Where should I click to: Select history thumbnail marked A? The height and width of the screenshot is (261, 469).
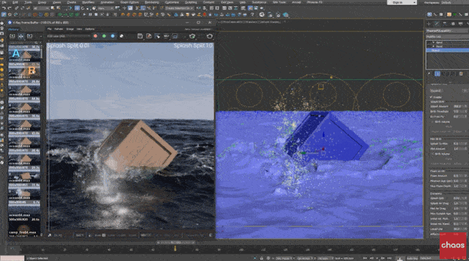(24, 53)
